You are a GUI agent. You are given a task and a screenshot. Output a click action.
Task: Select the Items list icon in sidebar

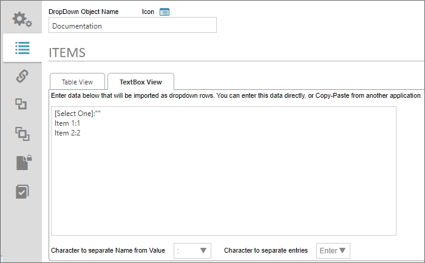[x=22, y=48]
